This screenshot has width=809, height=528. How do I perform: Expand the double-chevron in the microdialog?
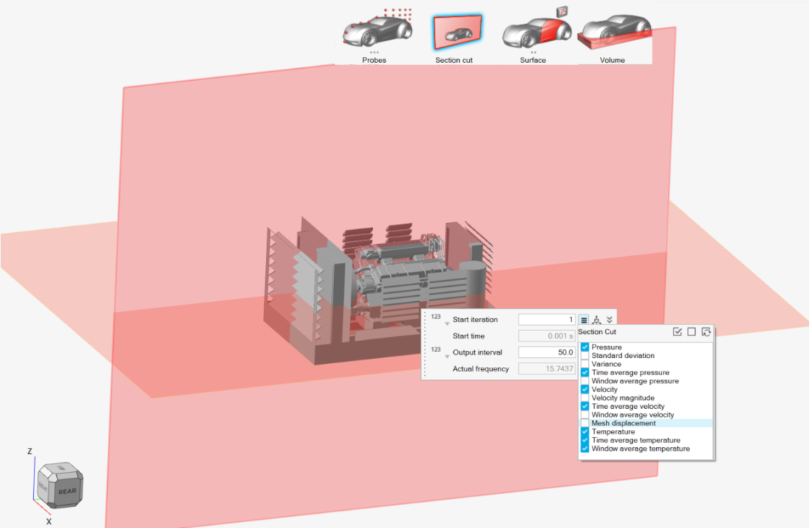[610, 320]
